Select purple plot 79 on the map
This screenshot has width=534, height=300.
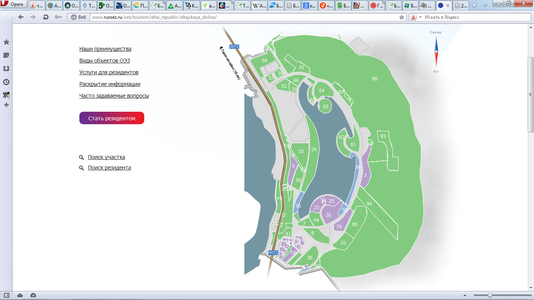[339, 227]
